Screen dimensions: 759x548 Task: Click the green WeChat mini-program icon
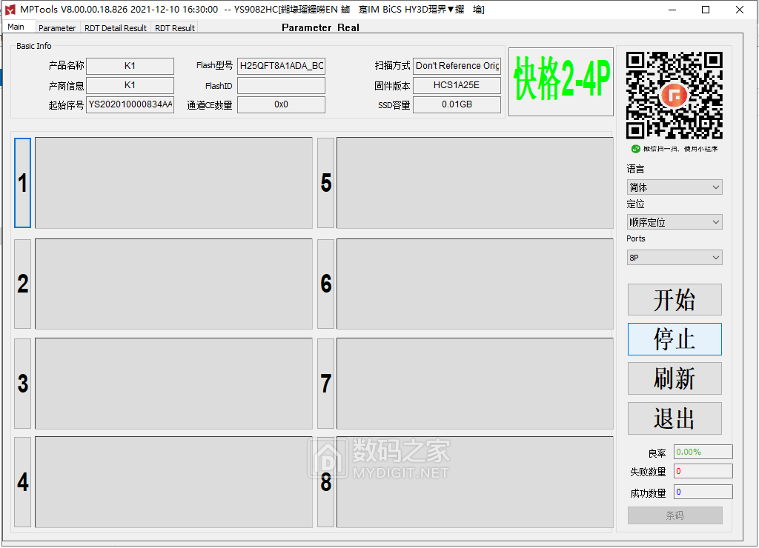pos(636,149)
